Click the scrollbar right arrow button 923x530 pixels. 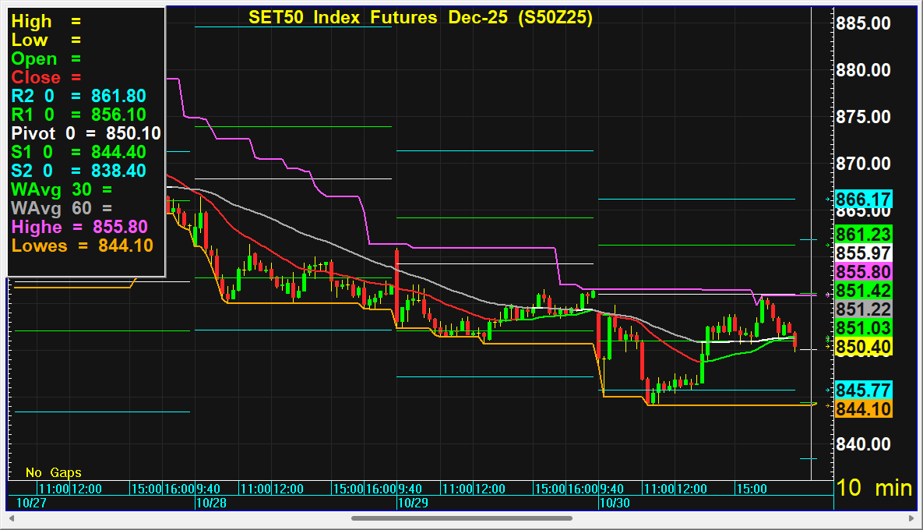click(x=908, y=518)
